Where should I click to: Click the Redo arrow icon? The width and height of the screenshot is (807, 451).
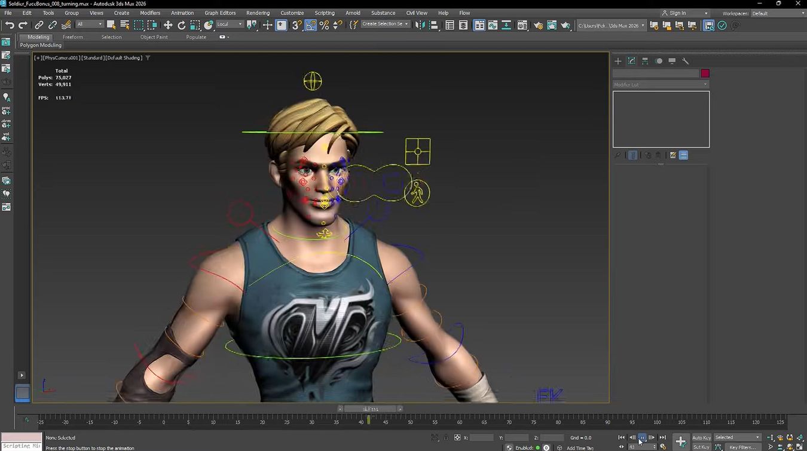coord(23,25)
